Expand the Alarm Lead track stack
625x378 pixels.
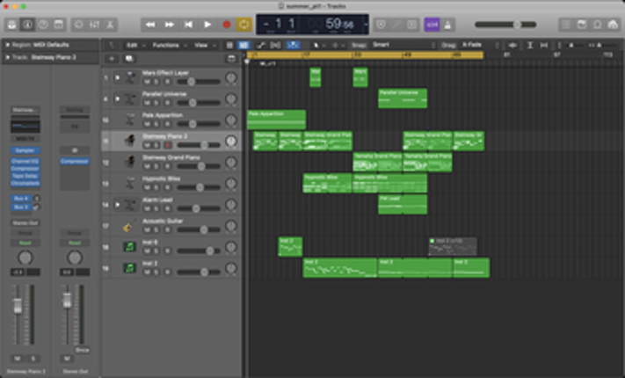coord(116,204)
